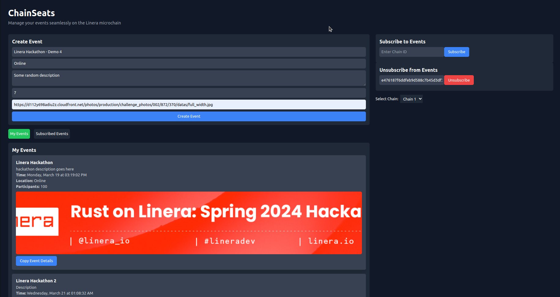Click the 'Create Event' section heading
560x297 pixels.
(27, 42)
